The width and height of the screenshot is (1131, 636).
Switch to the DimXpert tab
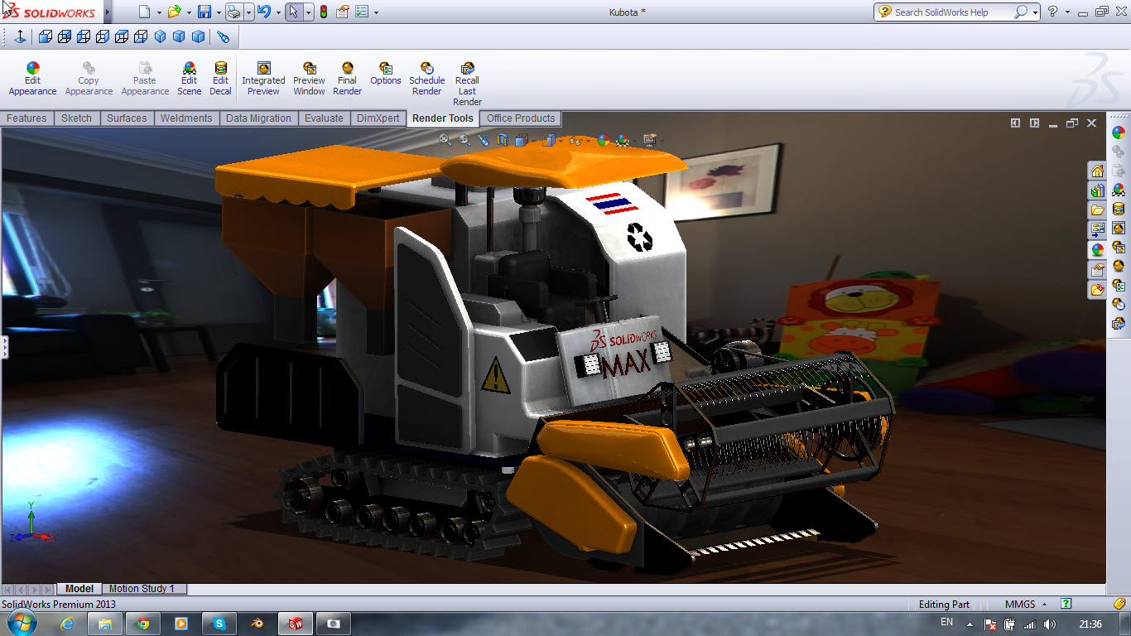378,118
